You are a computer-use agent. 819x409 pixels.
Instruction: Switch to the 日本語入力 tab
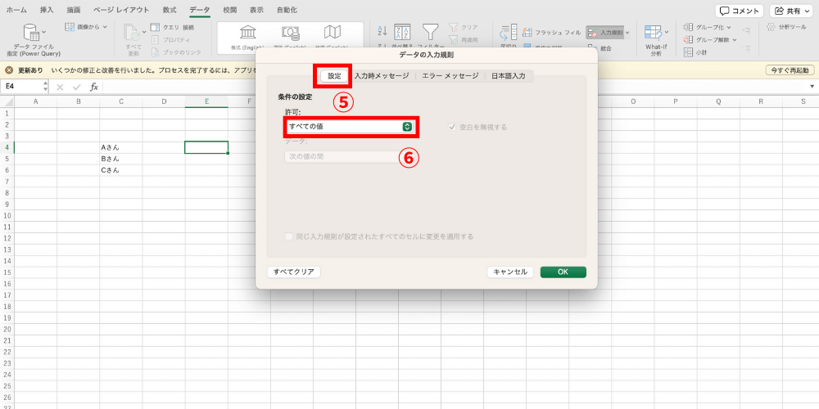click(x=509, y=75)
